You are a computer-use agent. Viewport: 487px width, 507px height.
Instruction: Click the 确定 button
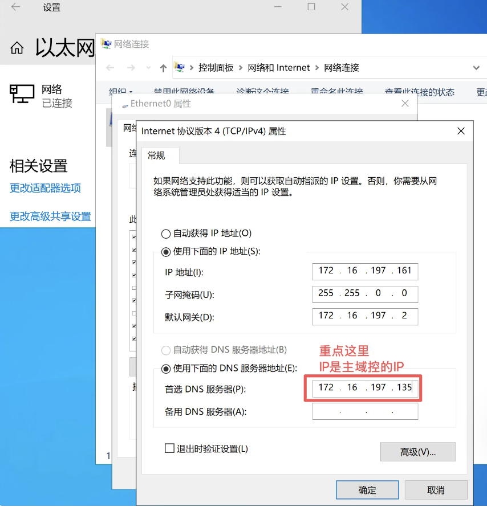pyautogui.click(x=367, y=490)
